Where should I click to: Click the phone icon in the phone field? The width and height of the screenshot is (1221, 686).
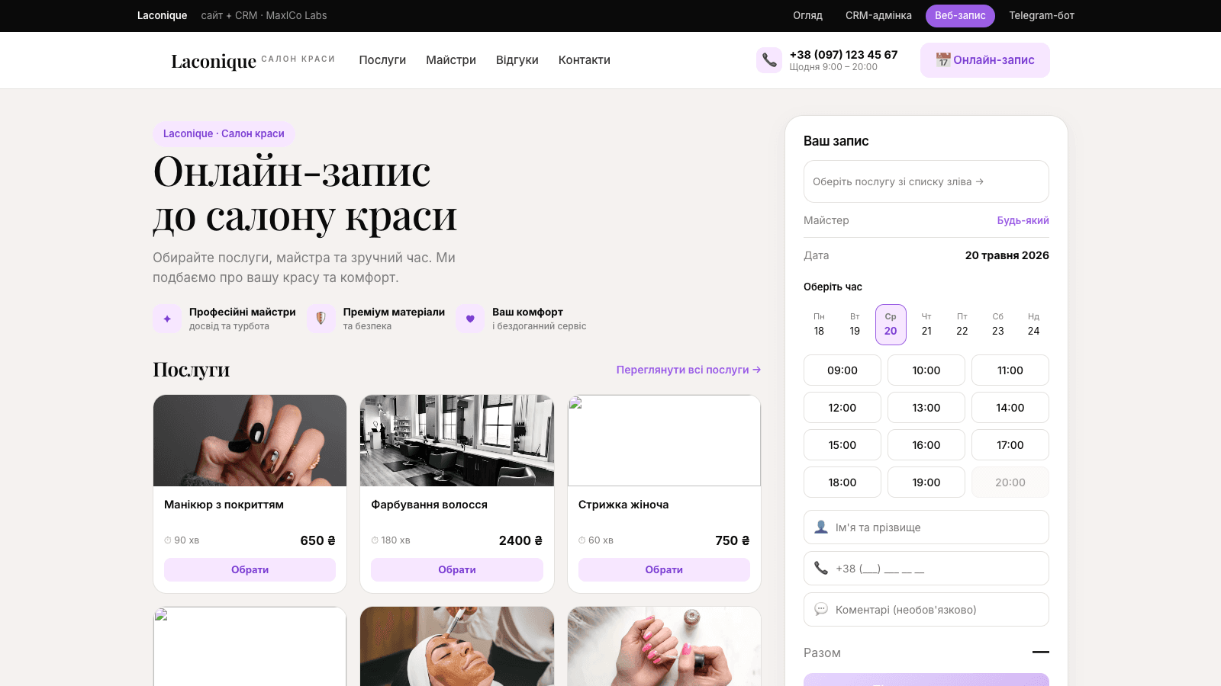coord(821,568)
